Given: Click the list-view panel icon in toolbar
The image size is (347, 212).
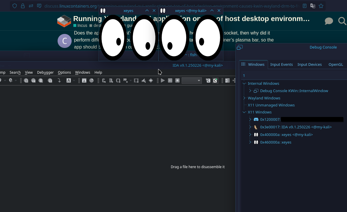Looking at the screenshot, I should point(227,80).
